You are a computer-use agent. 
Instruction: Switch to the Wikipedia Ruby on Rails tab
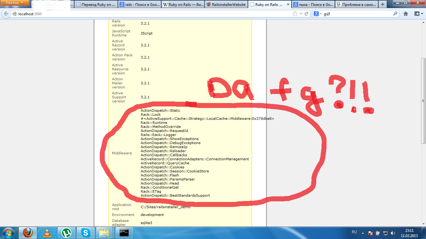(183, 5)
